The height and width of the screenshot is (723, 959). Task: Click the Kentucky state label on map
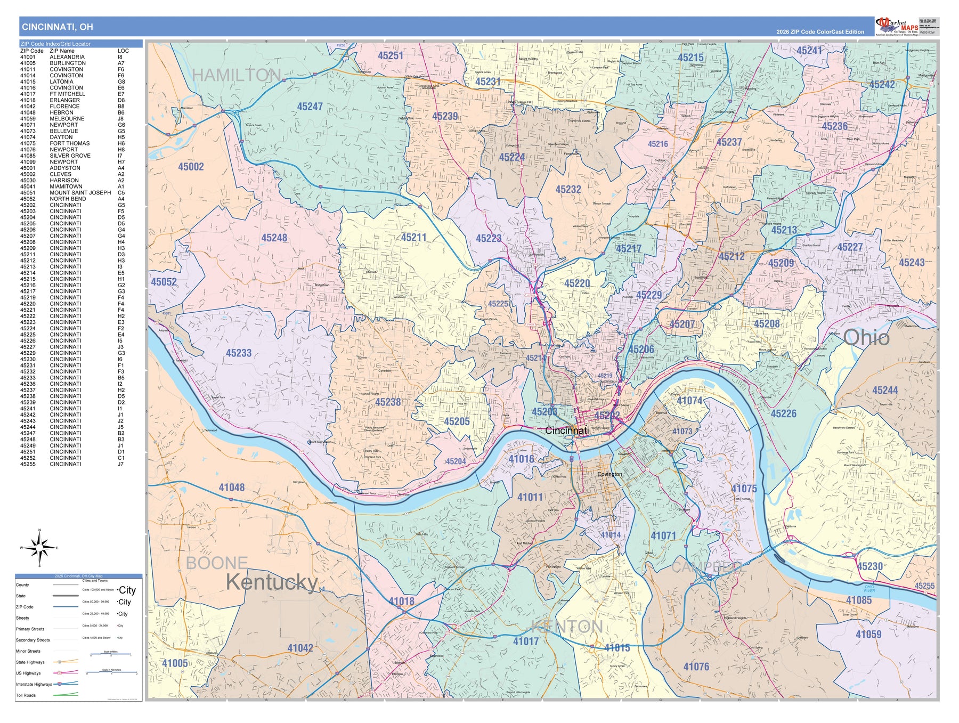click(x=271, y=582)
